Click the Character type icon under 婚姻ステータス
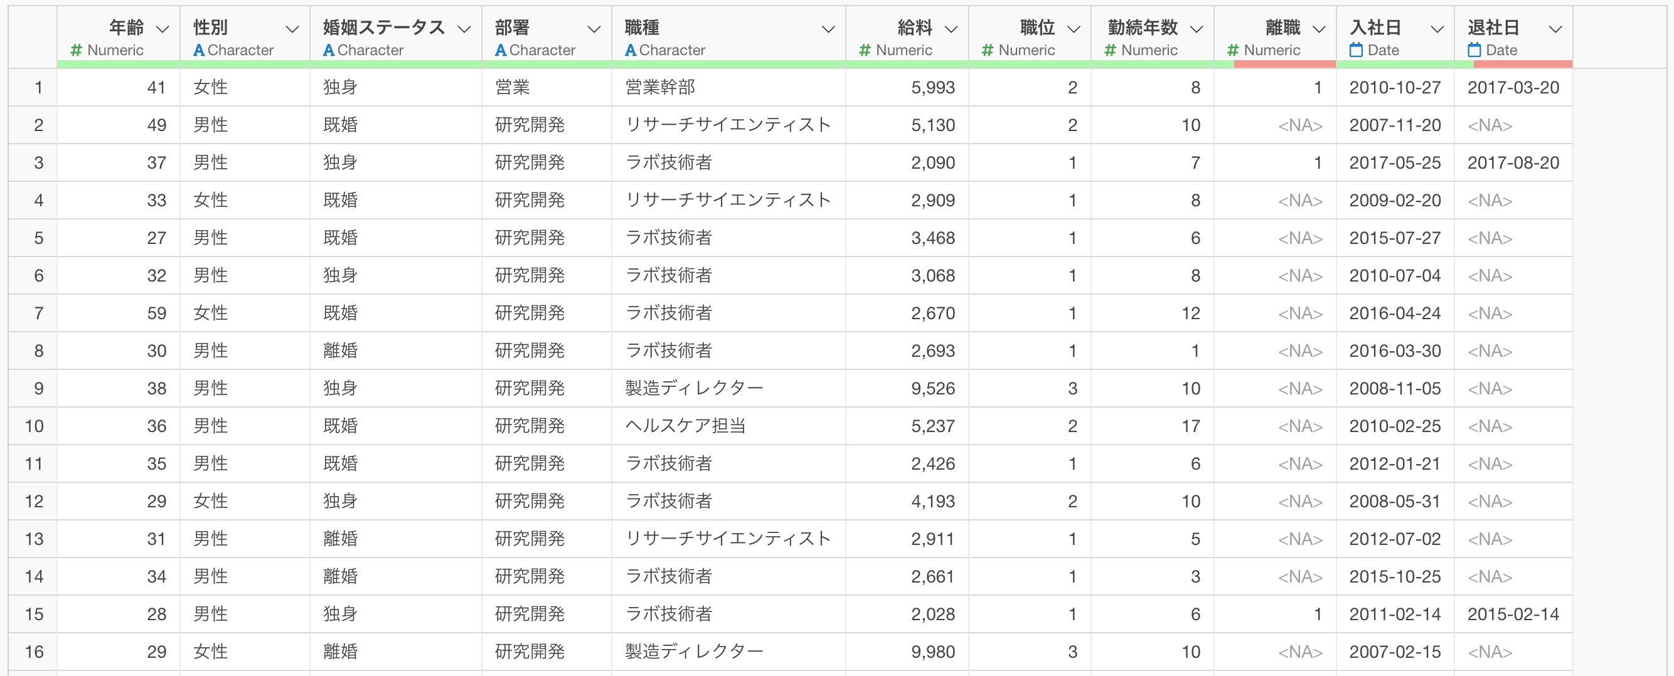 [x=329, y=50]
